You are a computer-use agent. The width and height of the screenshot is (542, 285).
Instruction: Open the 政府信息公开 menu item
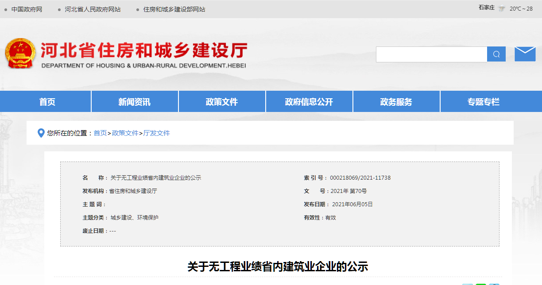(x=309, y=102)
